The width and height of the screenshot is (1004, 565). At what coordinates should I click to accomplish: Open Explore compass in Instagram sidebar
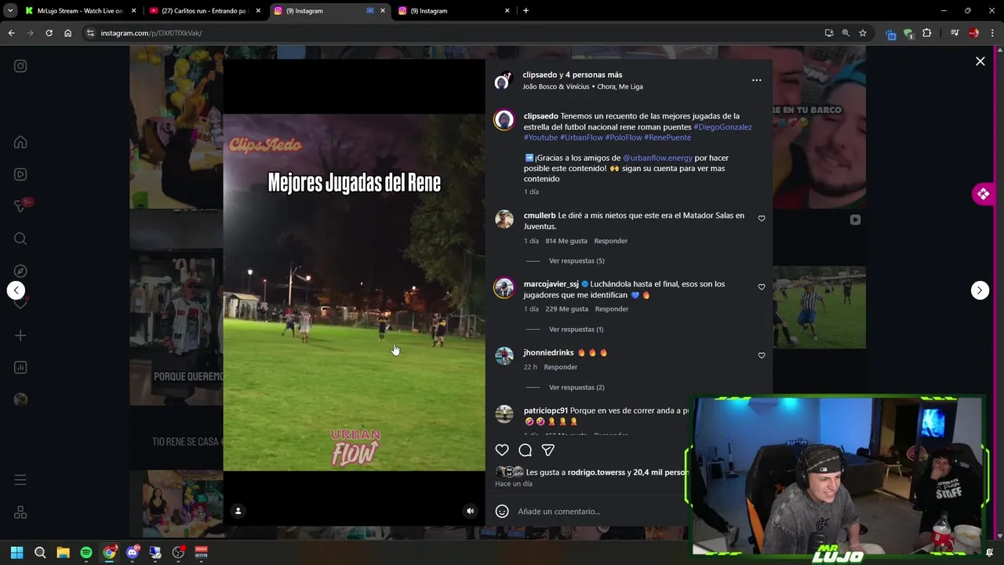click(x=20, y=271)
